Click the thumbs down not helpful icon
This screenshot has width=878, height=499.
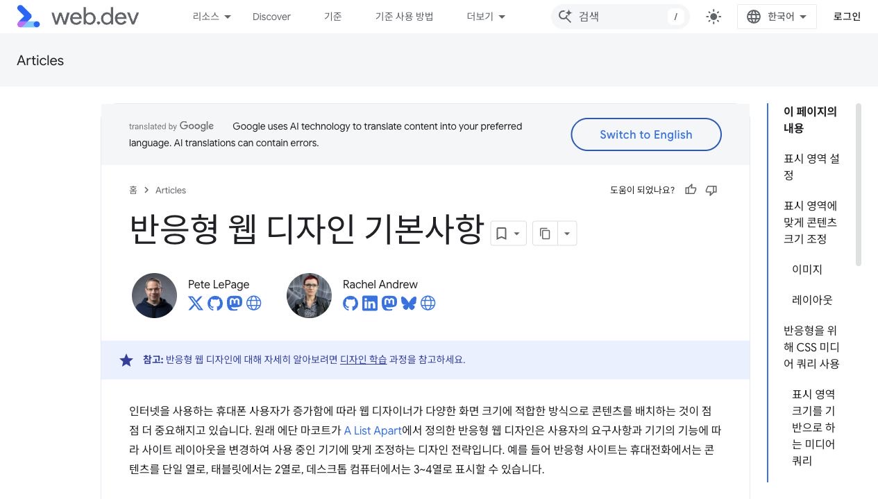[711, 190]
